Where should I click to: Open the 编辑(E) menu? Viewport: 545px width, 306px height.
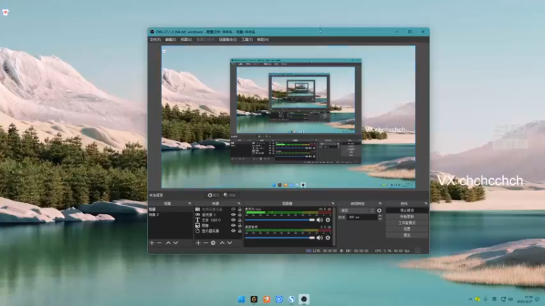(x=170, y=39)
